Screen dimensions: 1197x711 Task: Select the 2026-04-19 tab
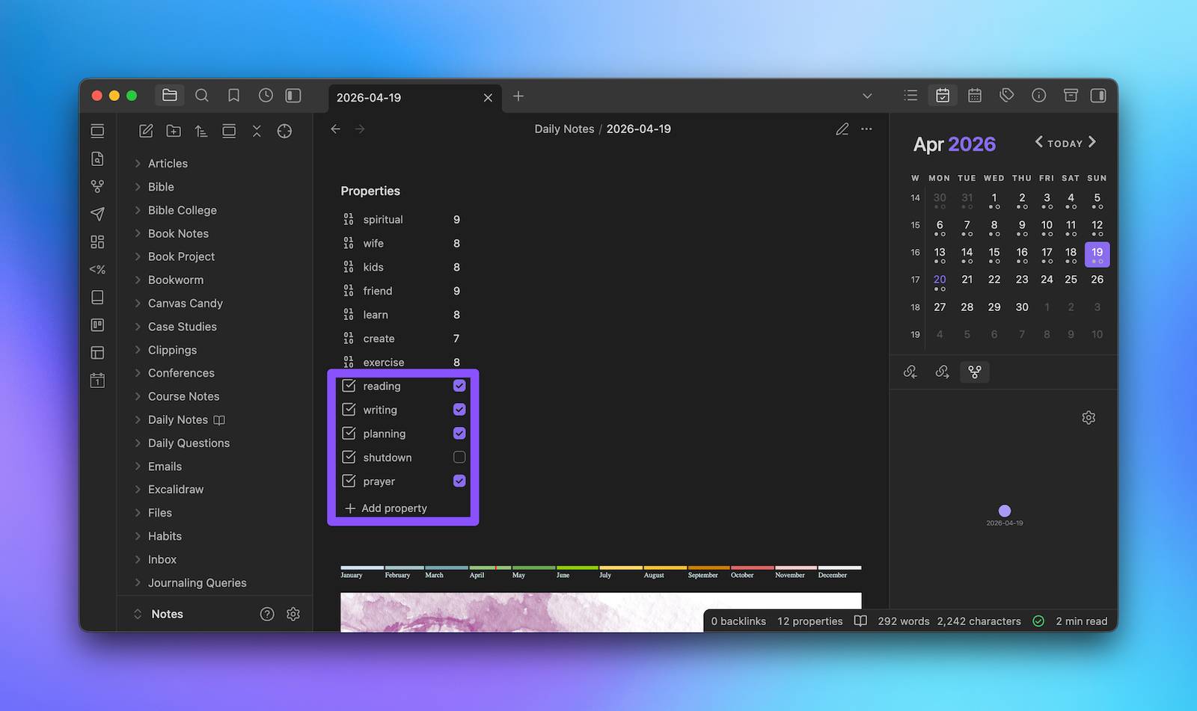pos(404,98)
